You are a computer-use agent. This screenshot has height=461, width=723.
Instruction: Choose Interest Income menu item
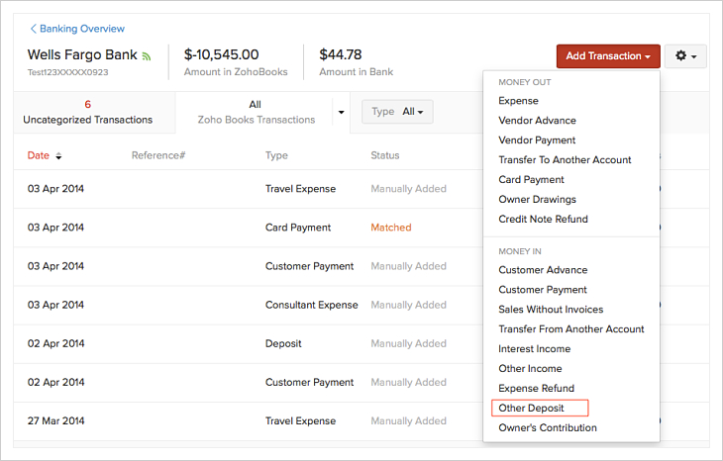(535, 349)
